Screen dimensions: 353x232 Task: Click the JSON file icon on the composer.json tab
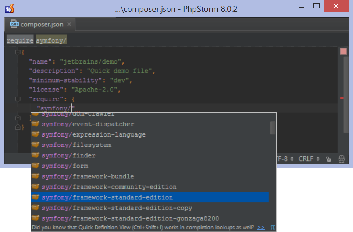click(x=14, y=24)
